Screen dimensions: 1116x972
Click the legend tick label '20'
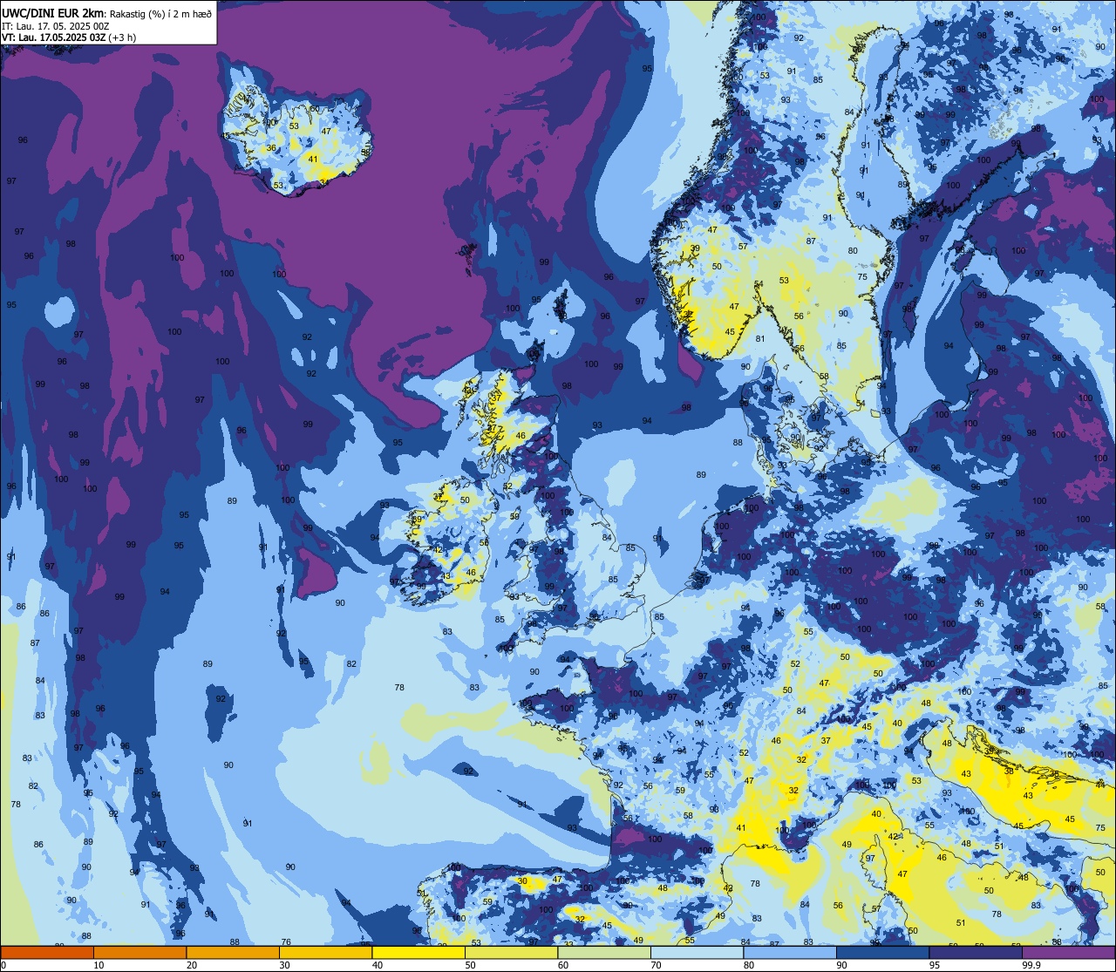click(x=192, y=965)
